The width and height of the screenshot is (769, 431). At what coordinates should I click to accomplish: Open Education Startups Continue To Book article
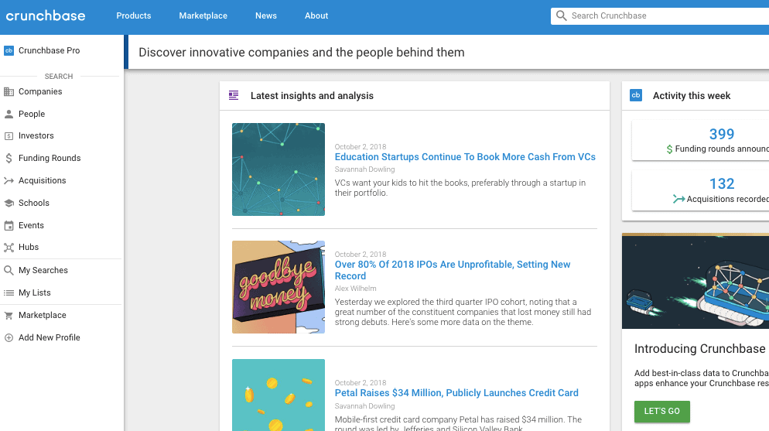[465, 157]
